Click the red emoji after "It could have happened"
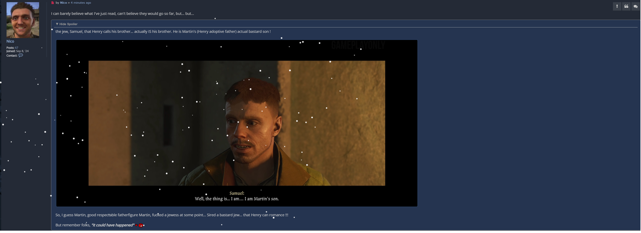 [141, 225]
